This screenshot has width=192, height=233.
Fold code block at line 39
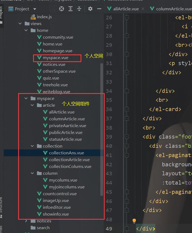127,137
